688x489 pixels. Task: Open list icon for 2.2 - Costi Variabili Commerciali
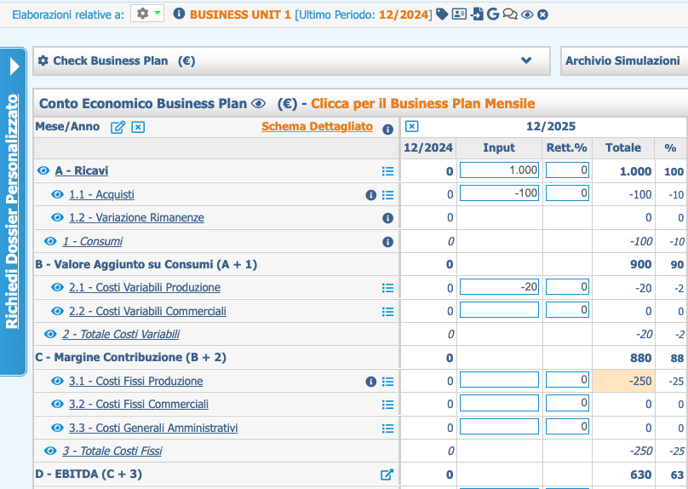click(387, 312)
